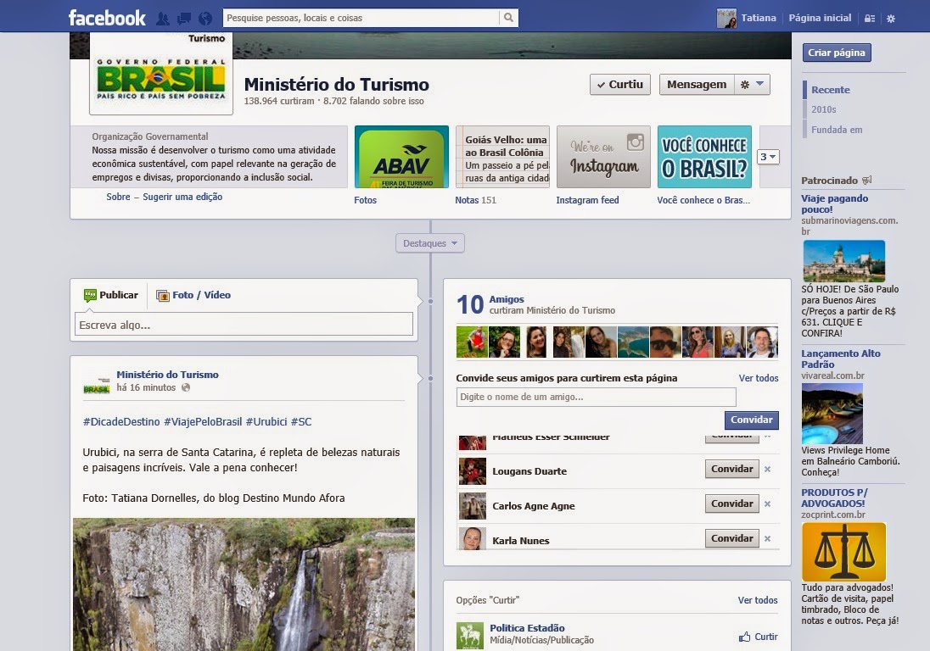This screenshot has width=930, height=651.
Task: Open Politica Estadão page icon
Action: (x=470, y=635)
